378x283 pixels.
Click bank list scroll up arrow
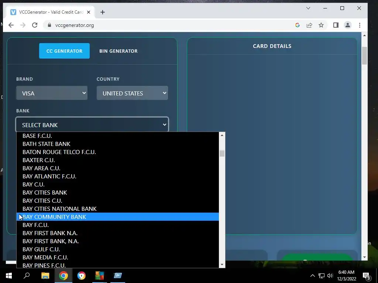click(222, 135)
